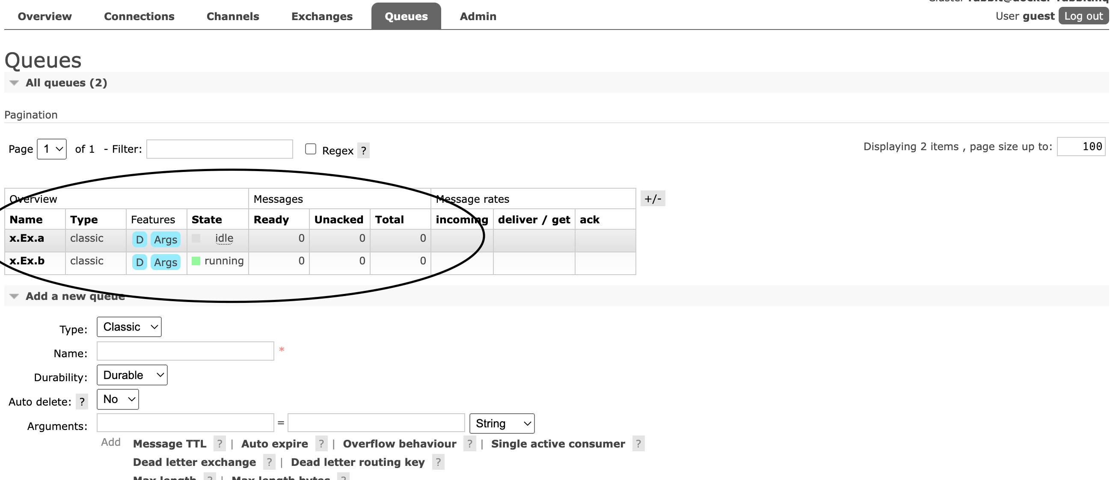Open help for Auto expire argument
Image resolution: width=1116 pixels, height=480 pixels.
pyautogui.click(x=321, y=444)
